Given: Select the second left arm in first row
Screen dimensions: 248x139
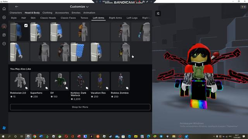Looking at the screenshot, I should [40, 32].
